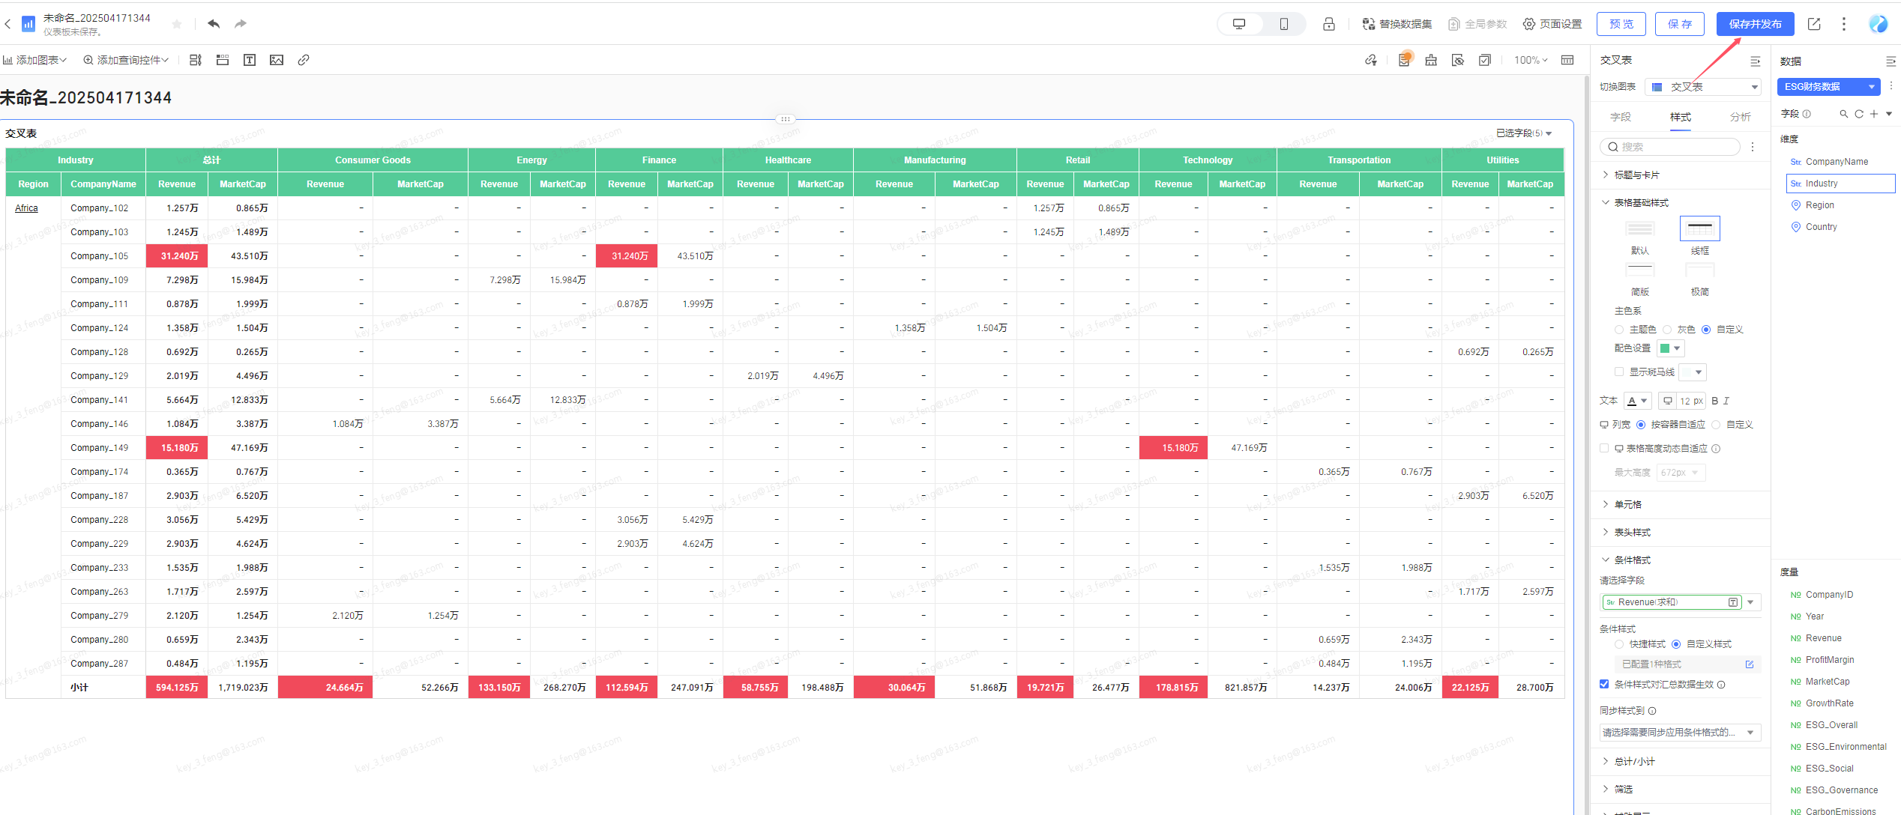Uncheck 条件样式对汇总数据生效 checkbox
1901x815 pixels.
(x=1604, y=684)
